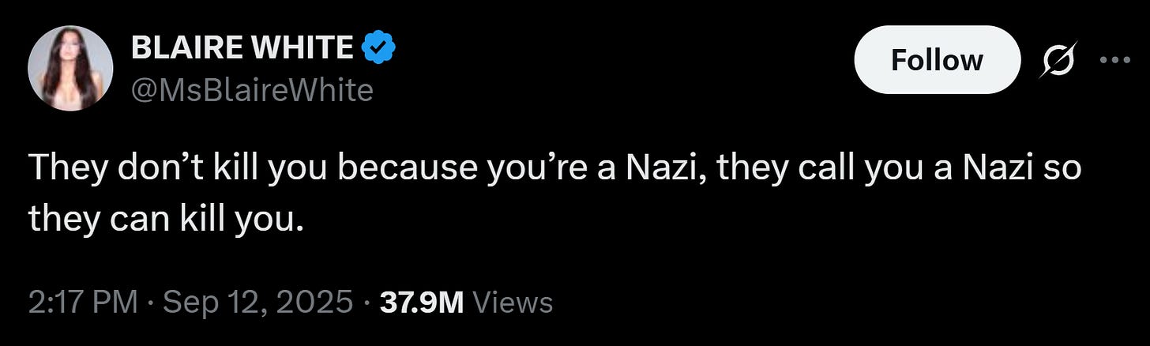
Task: Visit the @MsBlaireWhite handle link
Action: (251, 90)
